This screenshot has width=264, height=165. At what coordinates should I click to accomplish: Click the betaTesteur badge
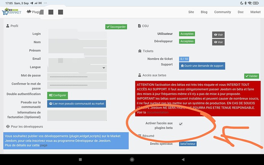[x=188, y=144]
